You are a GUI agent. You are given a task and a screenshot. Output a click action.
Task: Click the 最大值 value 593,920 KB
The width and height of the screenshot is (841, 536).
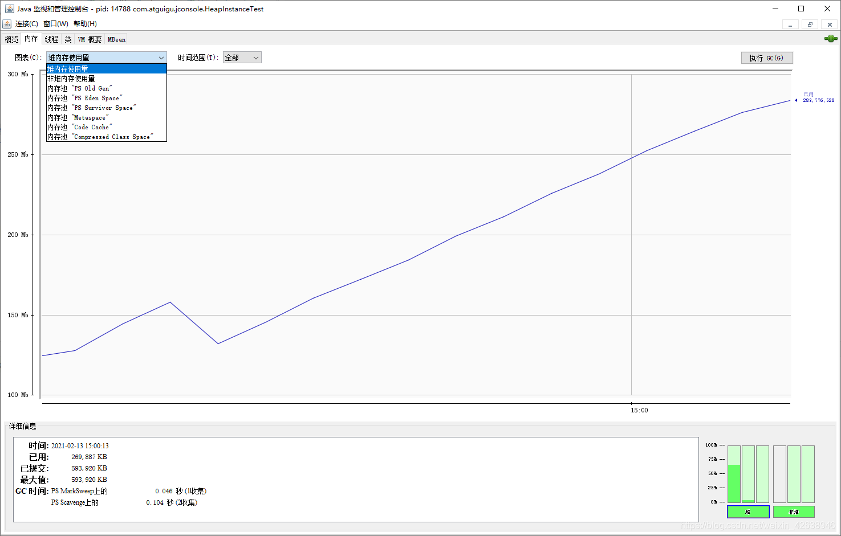(x=89, y=480)
